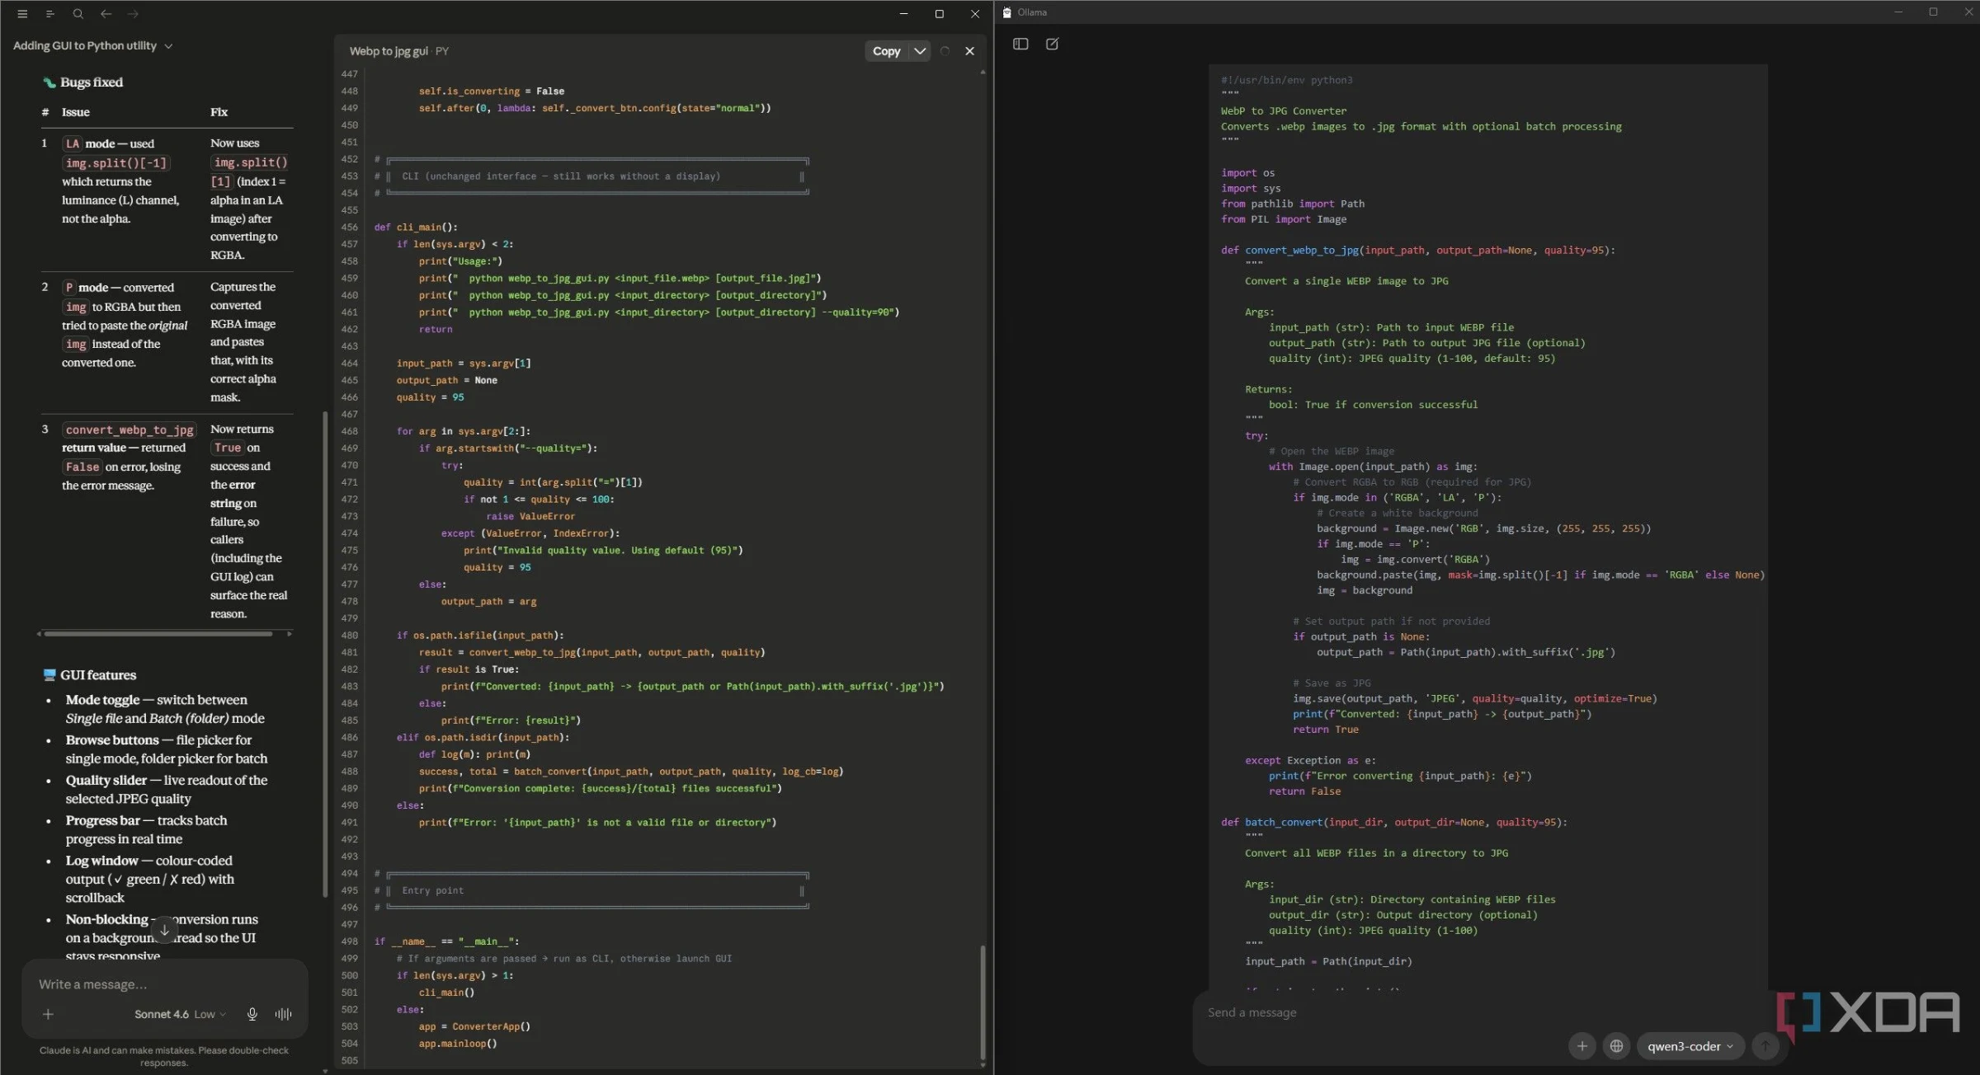Screen dimensions: 1980x1075
Task: Click the 'Webp to jpg gui' artifact title
Action: point(388,51)
